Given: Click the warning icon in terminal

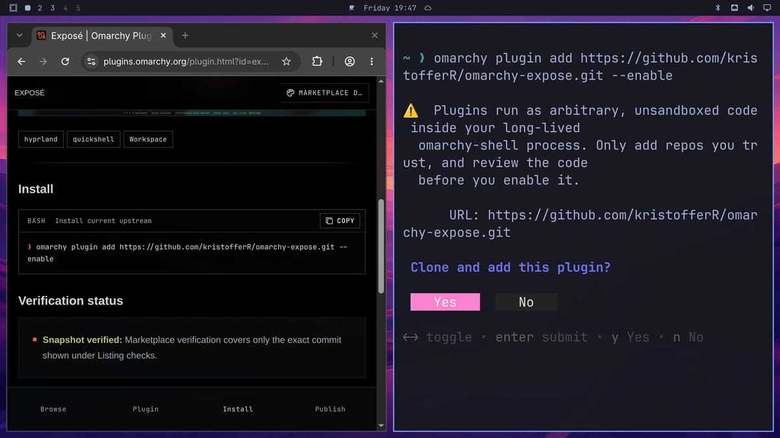Looking at the screenshot, I should click(x=411, y=110).
